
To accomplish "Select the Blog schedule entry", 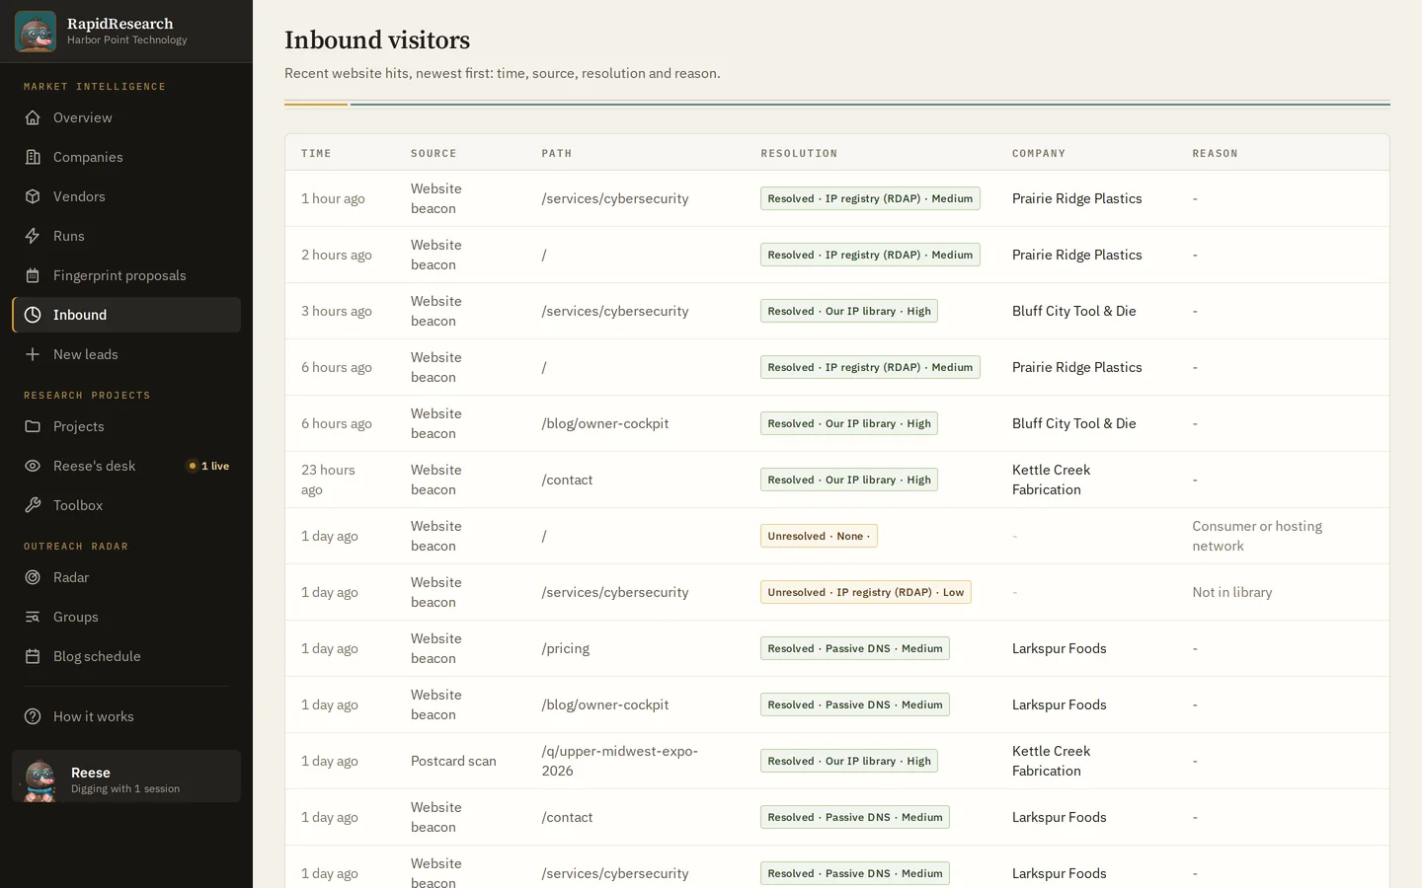I will (x=126, y=656).
